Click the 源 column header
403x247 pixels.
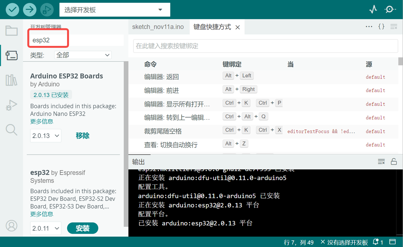369,64
